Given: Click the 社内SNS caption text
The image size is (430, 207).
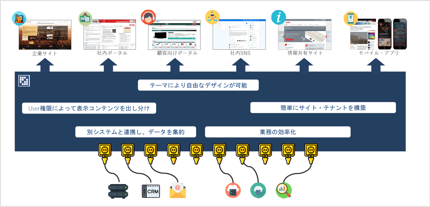Looking at the screenshot, I should (240, 53).
